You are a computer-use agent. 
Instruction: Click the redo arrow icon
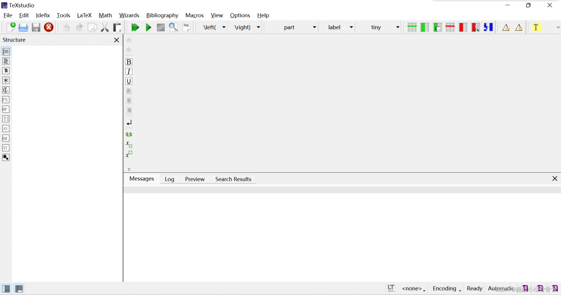79,27
